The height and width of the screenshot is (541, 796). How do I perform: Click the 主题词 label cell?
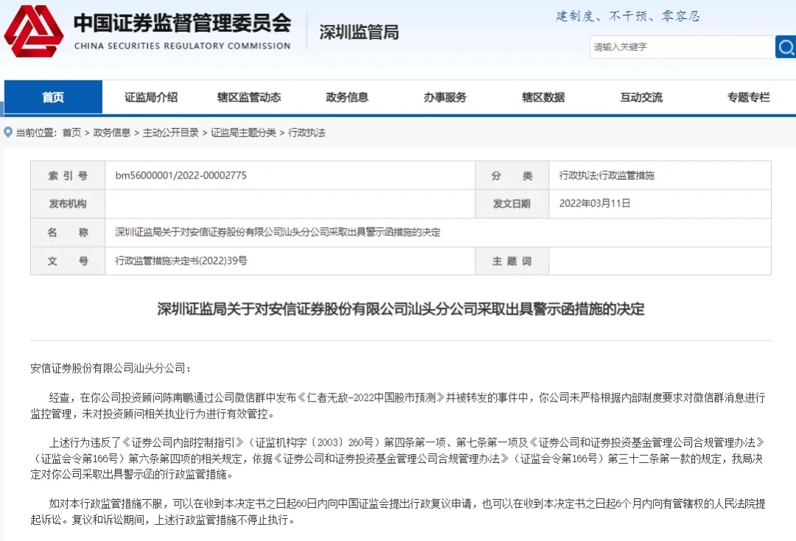(512, 262)
